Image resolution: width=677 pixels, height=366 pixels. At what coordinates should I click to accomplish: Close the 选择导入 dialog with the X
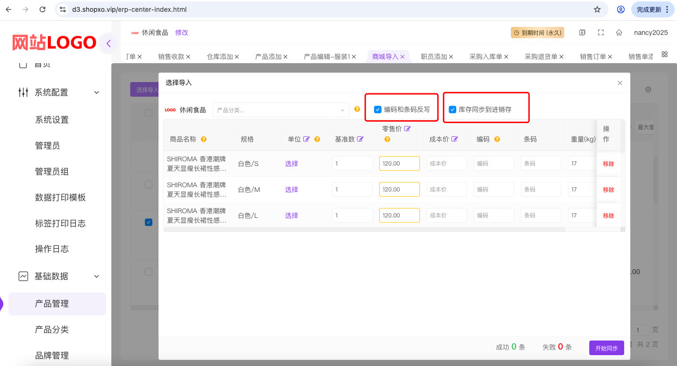click(620, 83)
